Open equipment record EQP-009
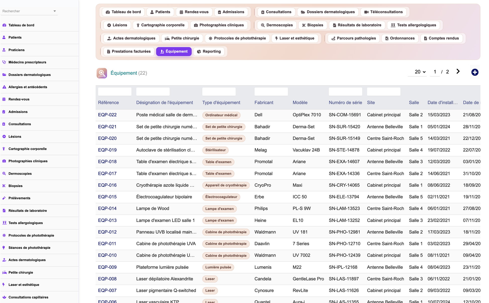The width and height of the screenshot is (489, 303). 107,267
